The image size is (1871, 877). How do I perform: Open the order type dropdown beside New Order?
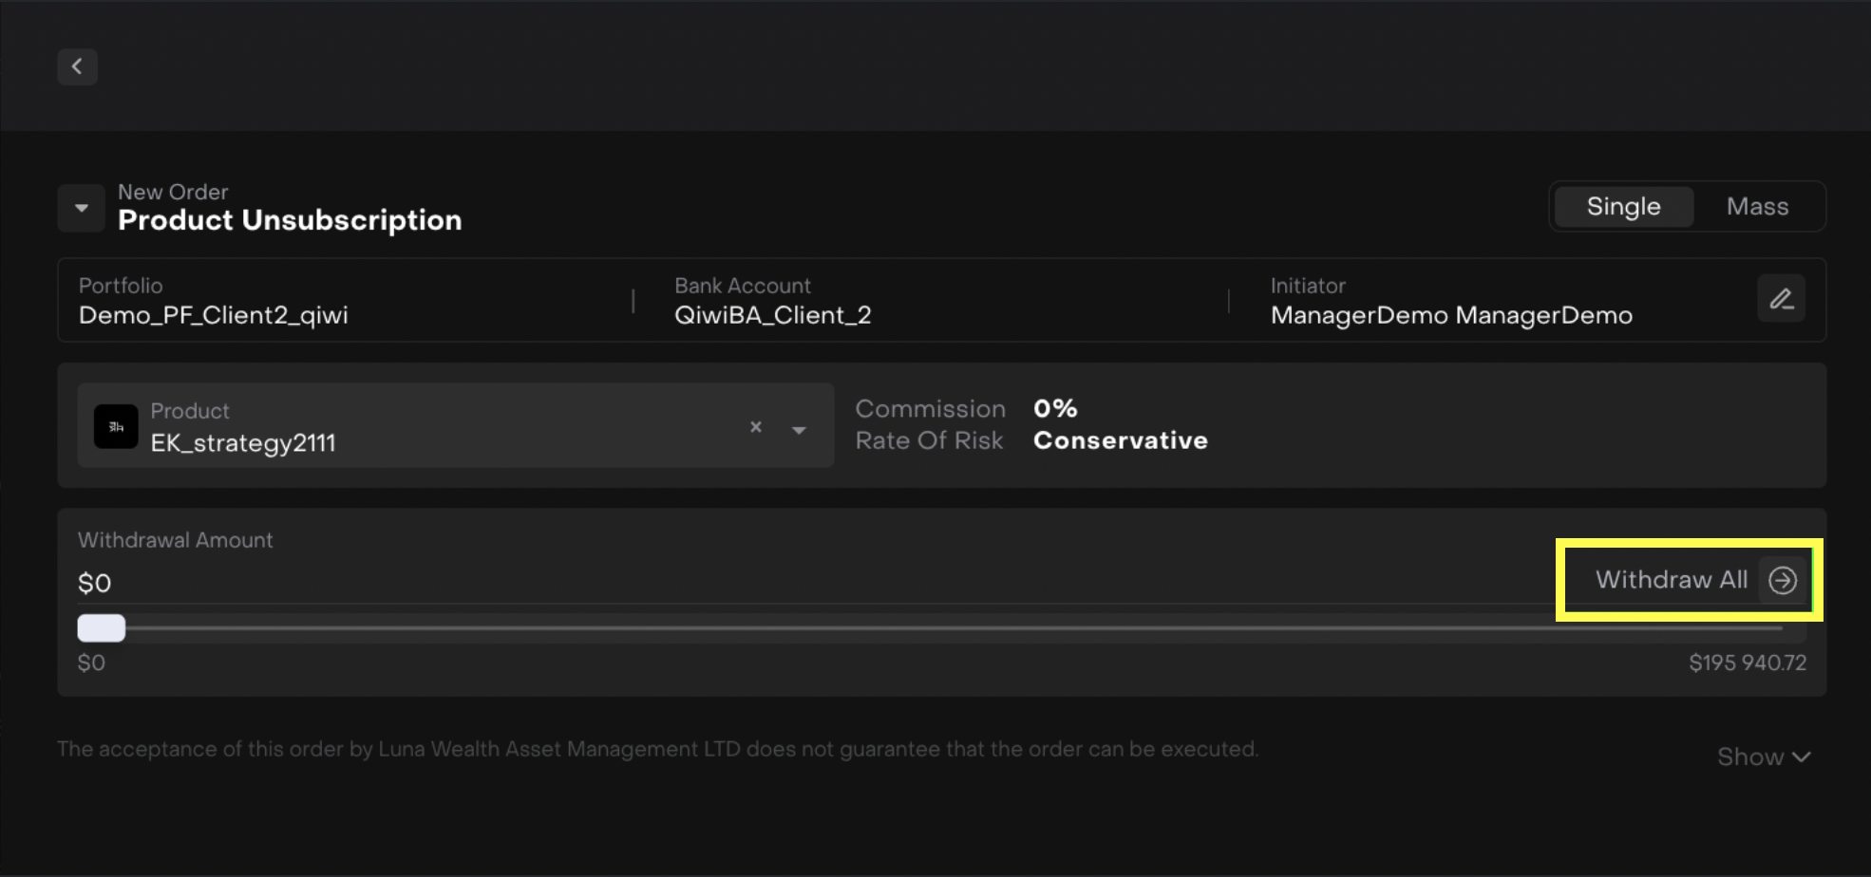(82, 208)
